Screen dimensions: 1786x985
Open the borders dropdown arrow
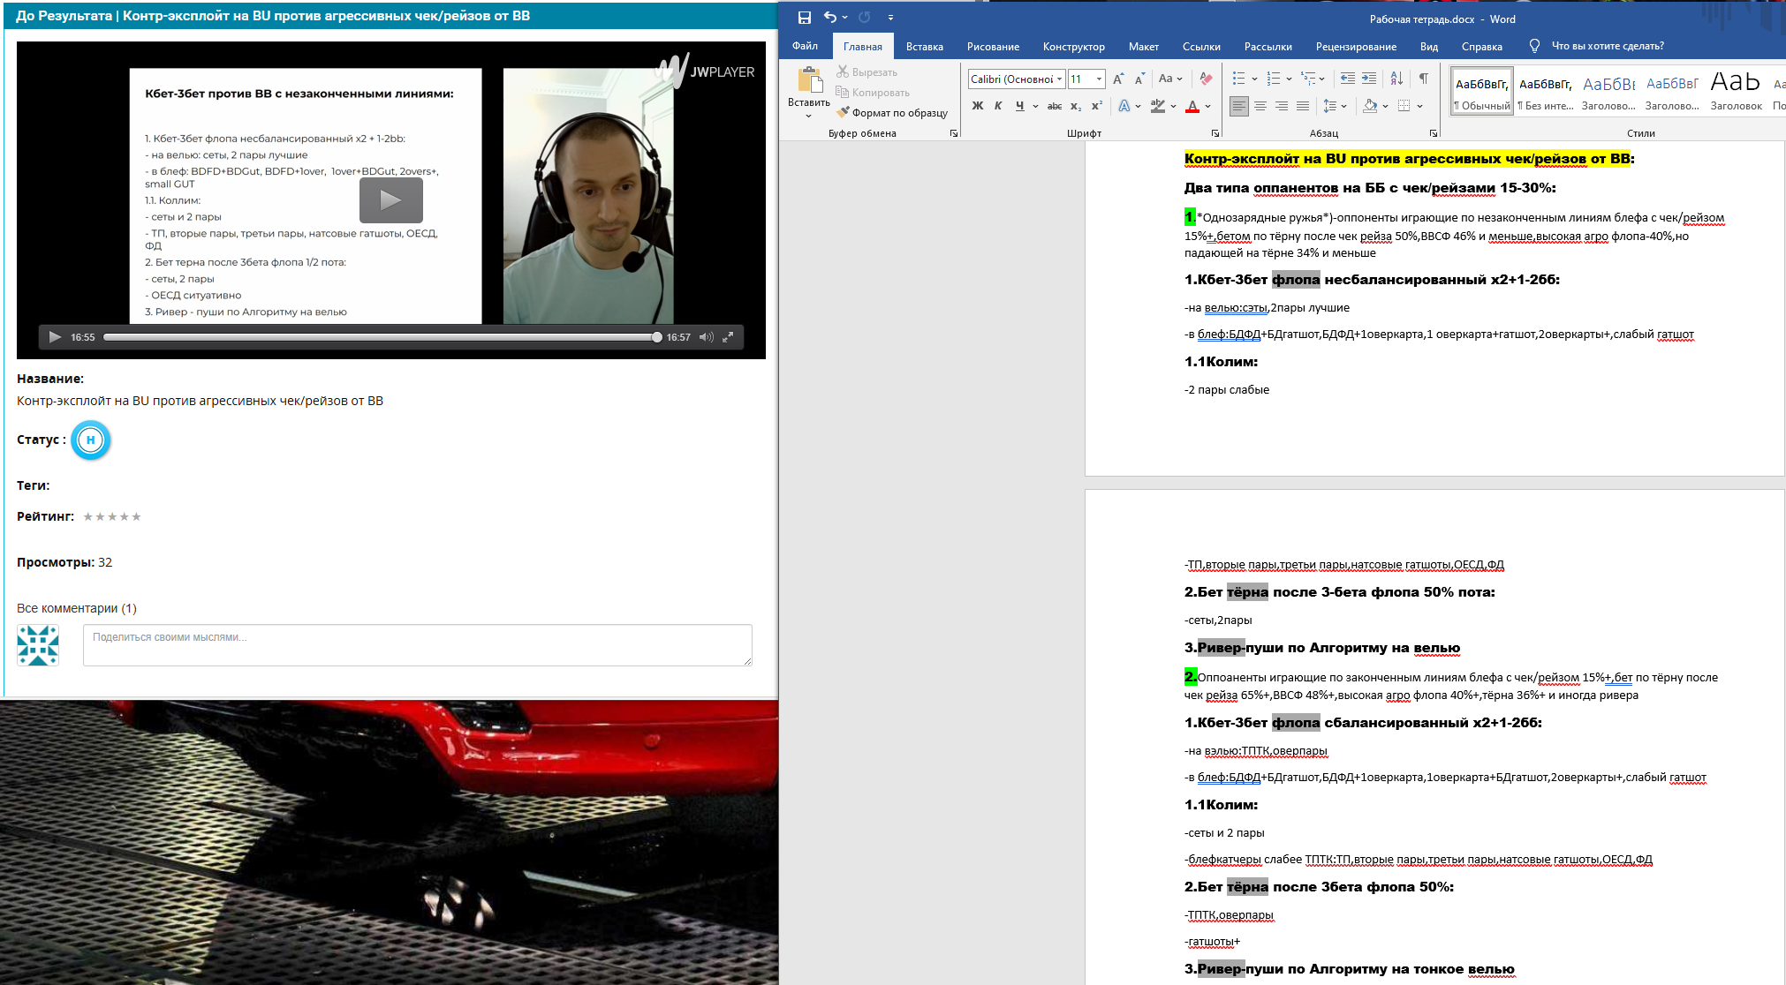click(1419, 106)
